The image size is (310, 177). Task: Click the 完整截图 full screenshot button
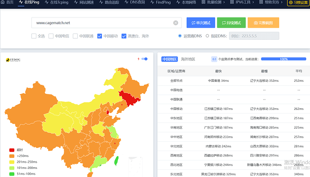[x=263, y=23]
